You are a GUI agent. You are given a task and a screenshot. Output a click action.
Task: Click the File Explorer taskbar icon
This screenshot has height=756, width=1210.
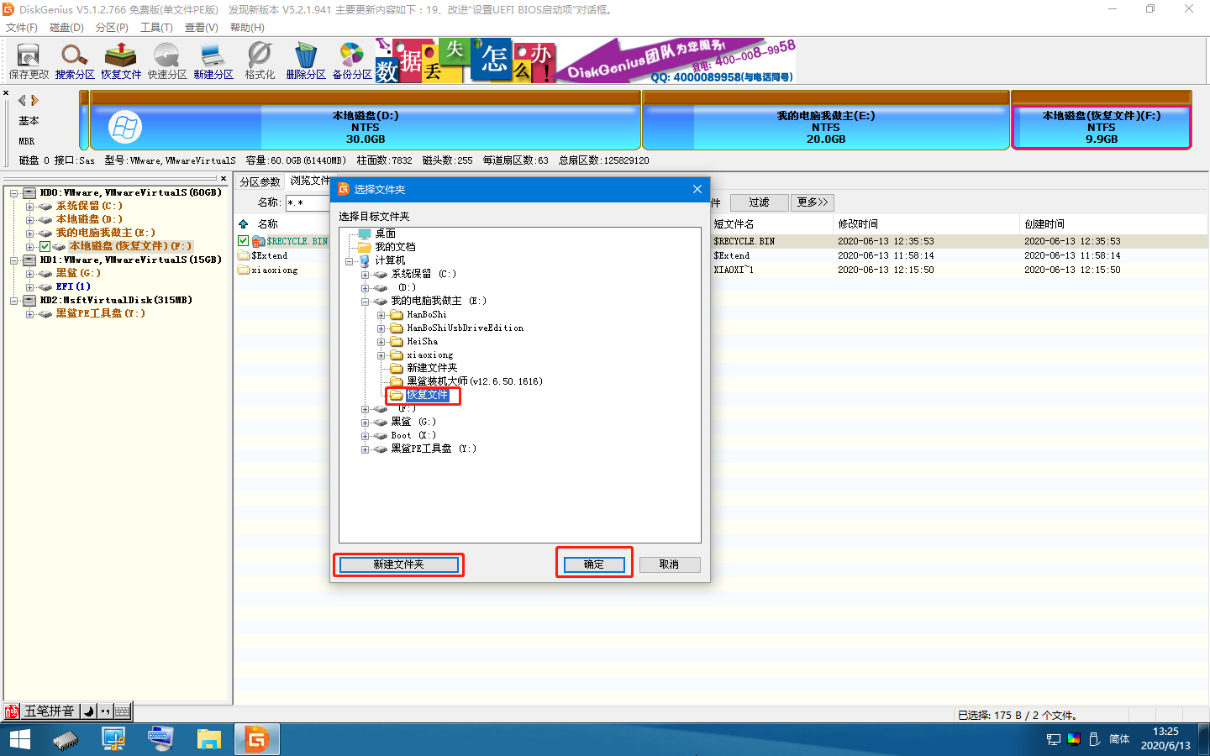(208, 740)
